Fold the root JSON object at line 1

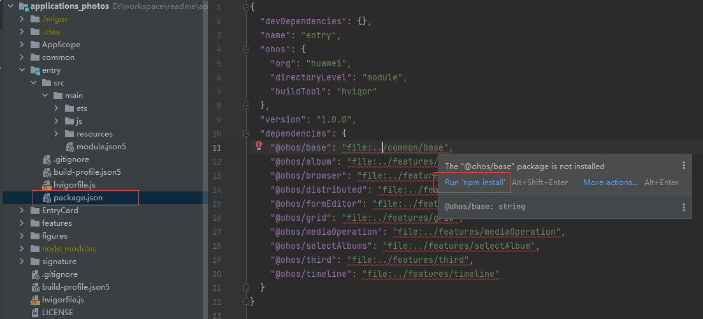pos(246,6)
